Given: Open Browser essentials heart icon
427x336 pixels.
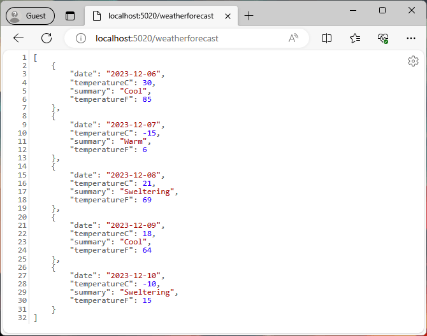Looking at the screenshot, I should [382, 38].
